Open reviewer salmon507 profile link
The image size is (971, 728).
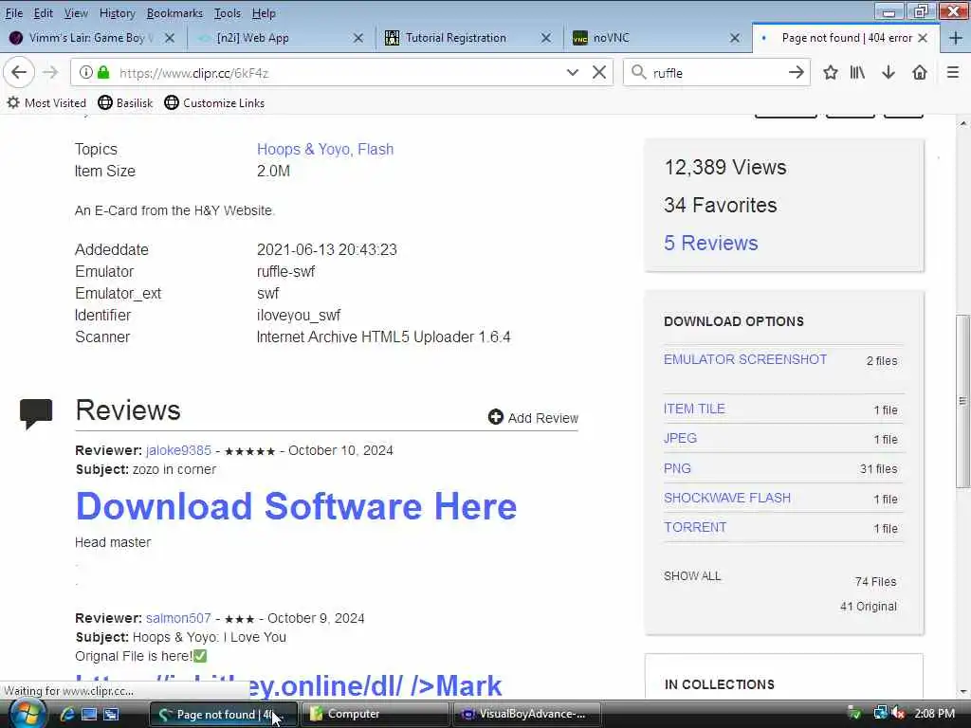click(x=178, y=618)
